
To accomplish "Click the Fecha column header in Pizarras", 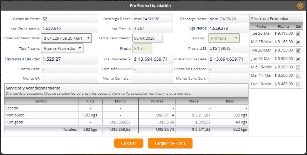I will (261, 26).
